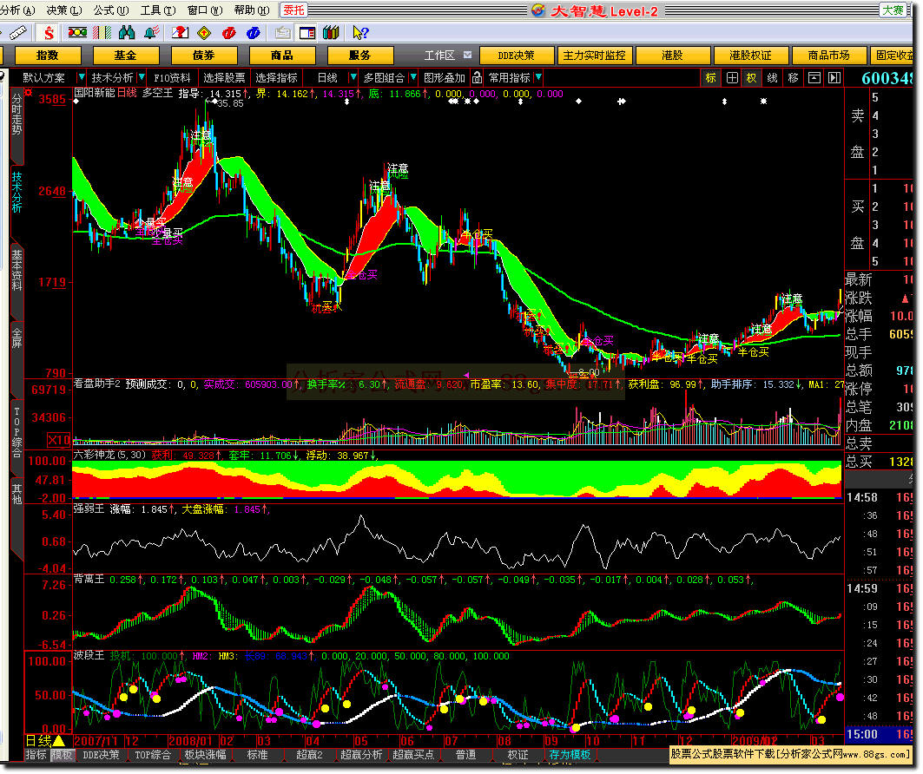Click the yellow diamond arrow icon
The height and width of the screenshot is (774, 923).
tap(204, 33)
